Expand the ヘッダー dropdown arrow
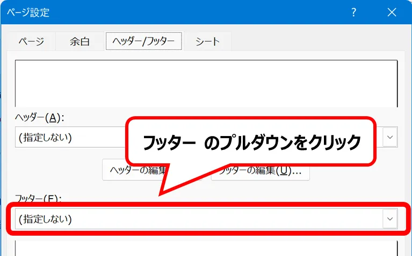412x256 pixels. 391,138
